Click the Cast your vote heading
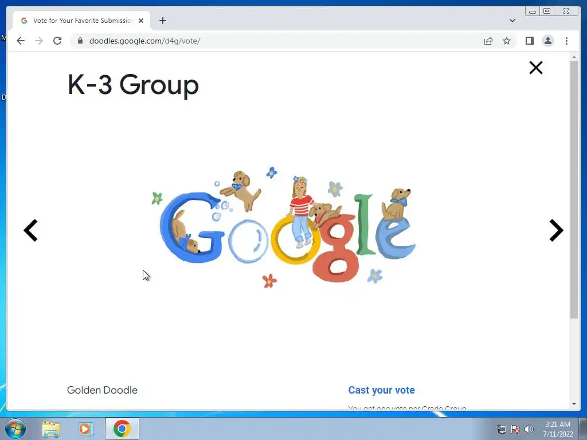This screenshot has height=440, width=587. [x=381, y=390]
